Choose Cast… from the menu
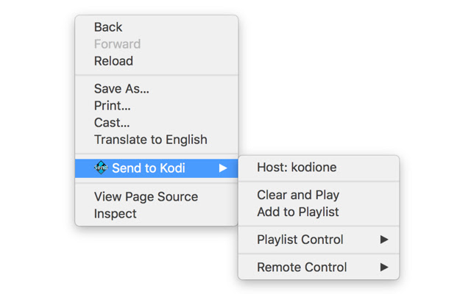The image size is (471, 294). [x=112, y=123]
